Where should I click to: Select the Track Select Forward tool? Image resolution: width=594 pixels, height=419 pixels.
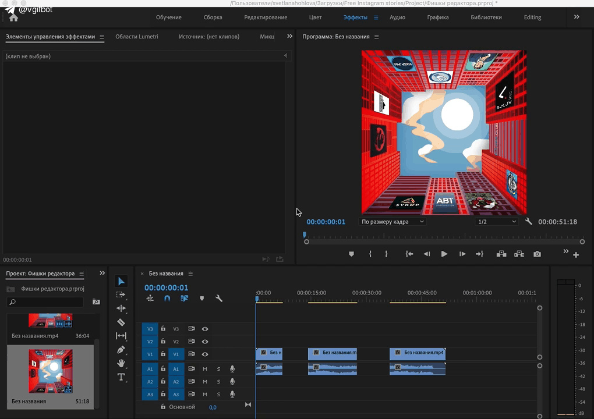(121, 294)
